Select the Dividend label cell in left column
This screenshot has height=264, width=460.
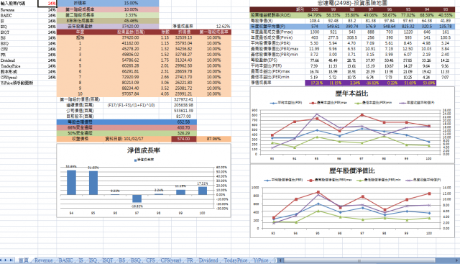coord(19,60)
